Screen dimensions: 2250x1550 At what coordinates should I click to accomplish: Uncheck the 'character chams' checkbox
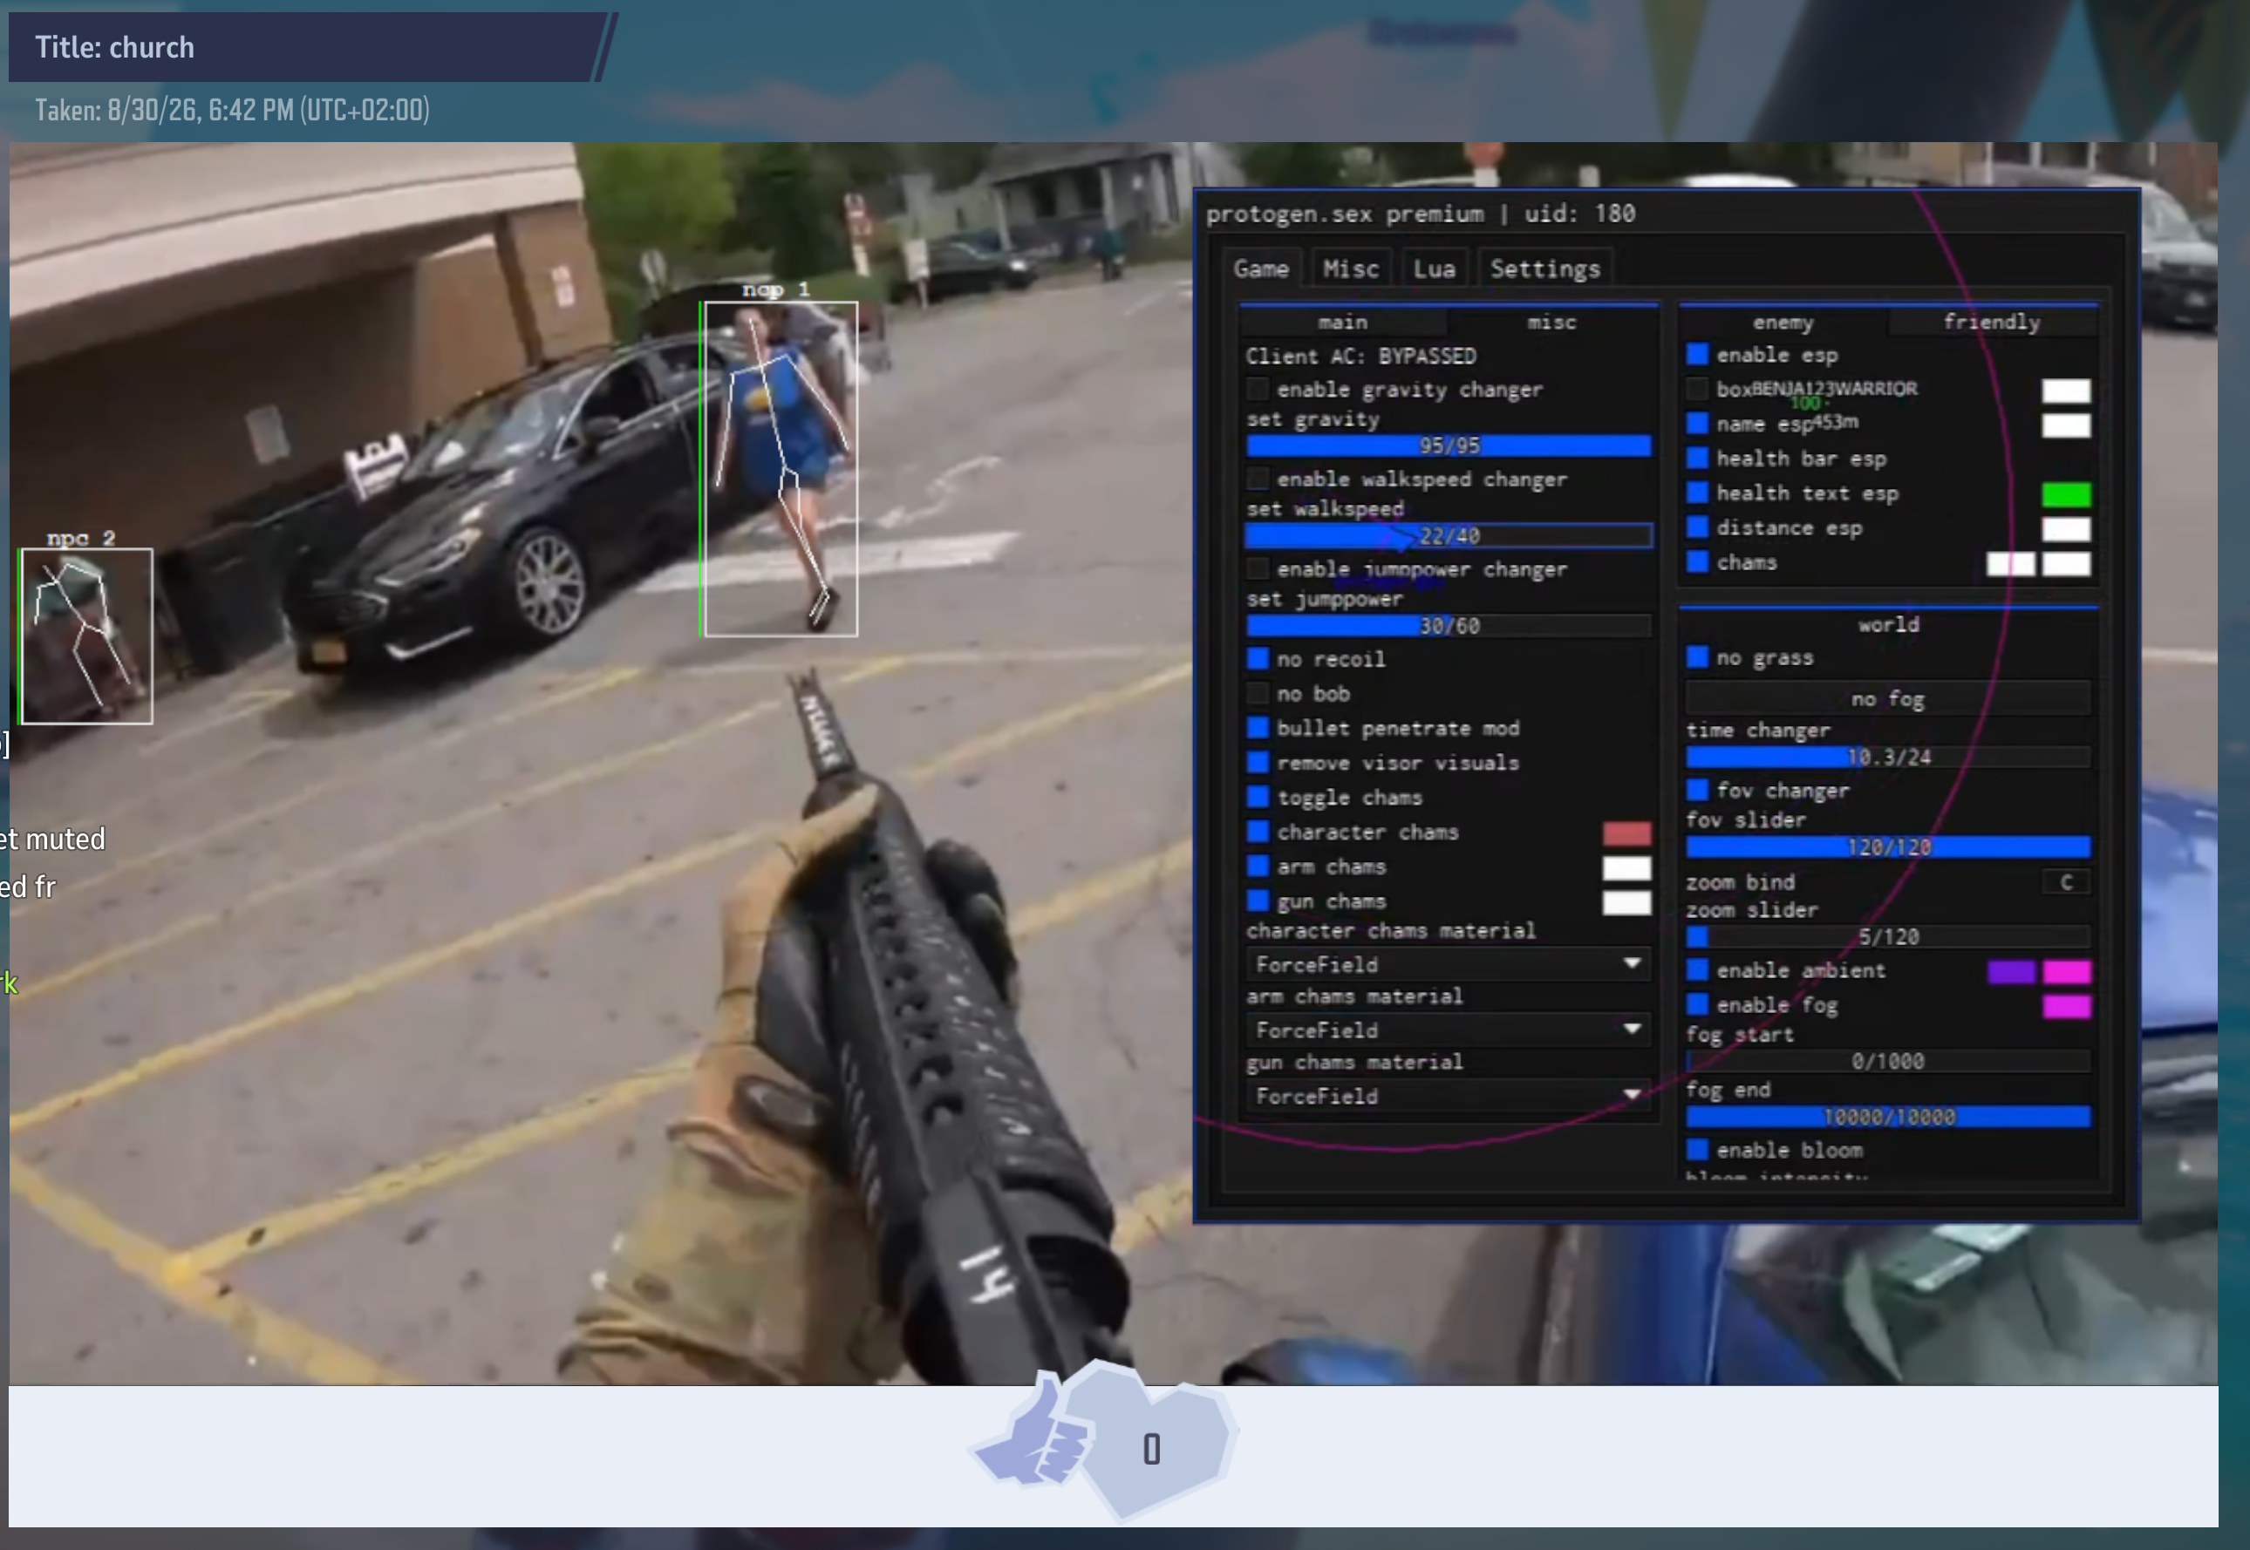pyautogui.click(x=1258, y=833)
